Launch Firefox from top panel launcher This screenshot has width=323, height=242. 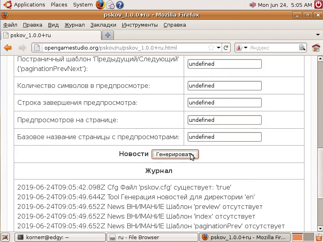(100, 5)
